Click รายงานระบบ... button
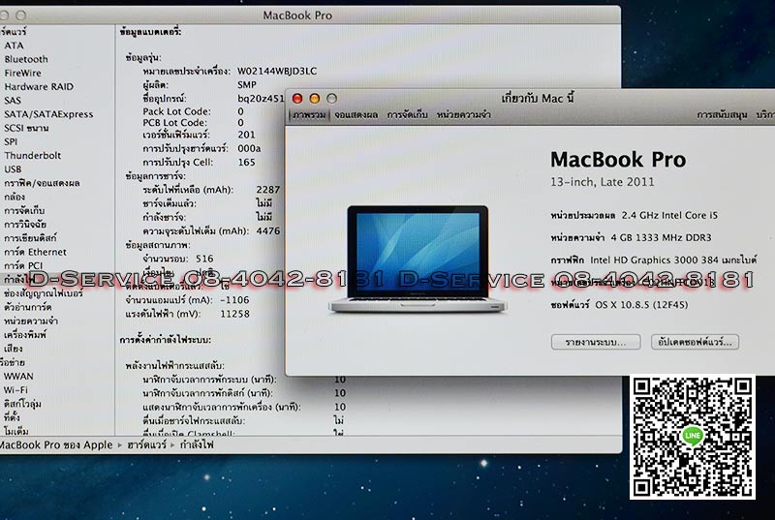The width and height of the screenshot is (775, 520). pyautogui.click(x=596, y=342)
